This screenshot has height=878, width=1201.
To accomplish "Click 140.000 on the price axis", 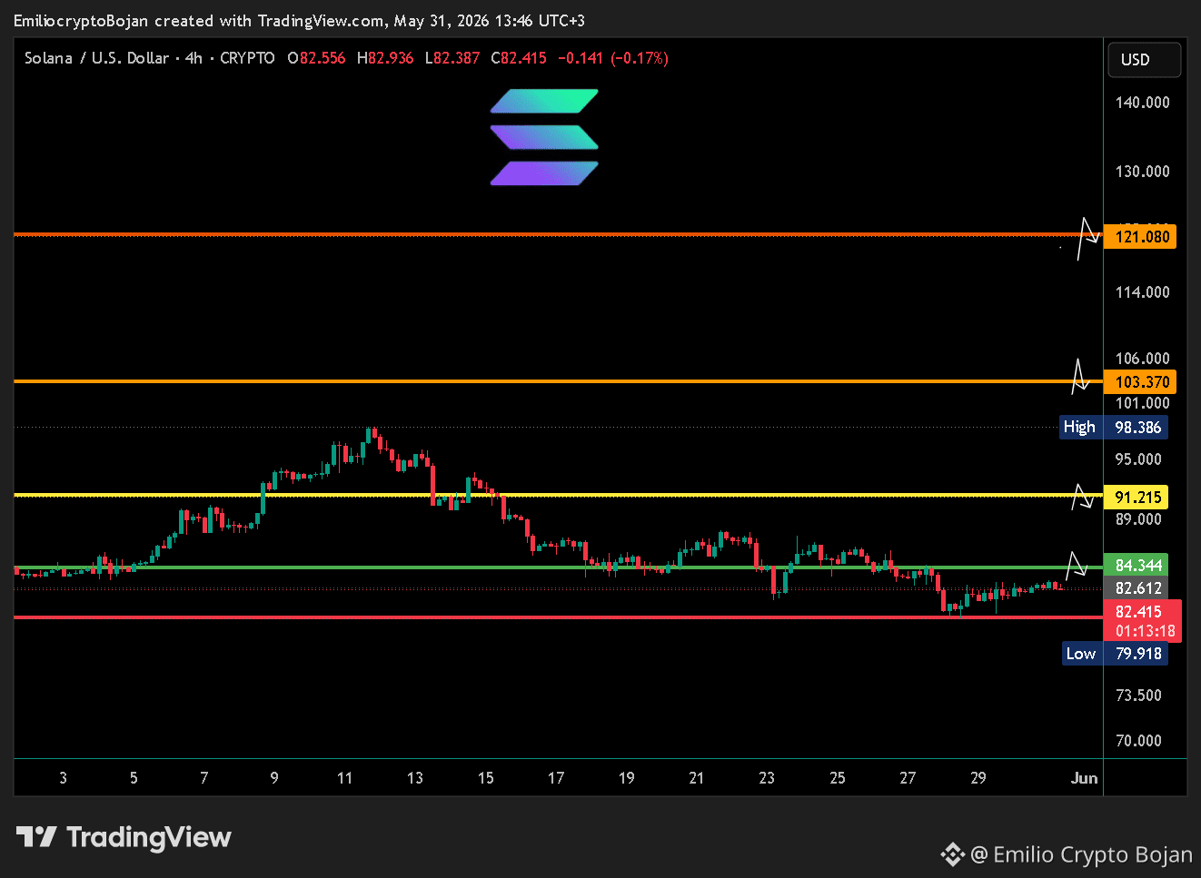I will click(x=1142, y=103).
